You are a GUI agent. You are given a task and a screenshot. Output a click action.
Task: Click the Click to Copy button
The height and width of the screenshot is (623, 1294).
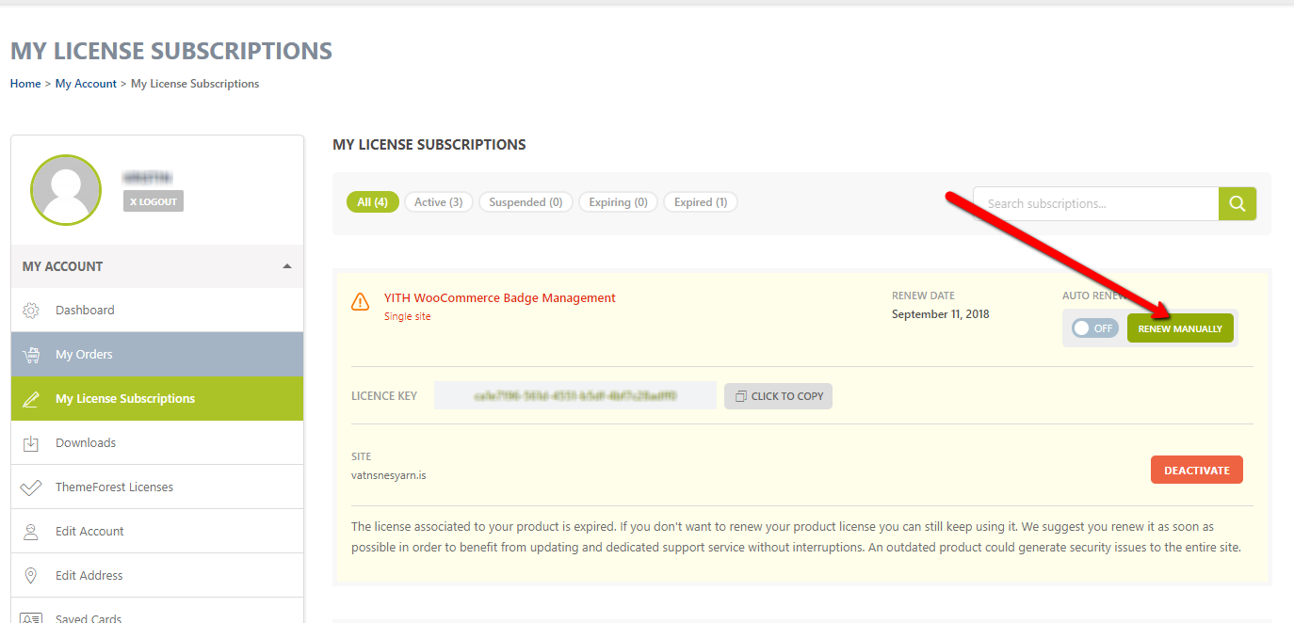(778, 396)
